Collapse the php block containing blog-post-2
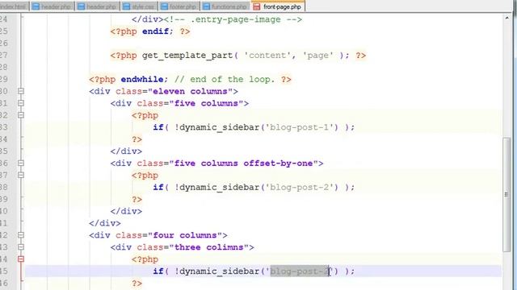Screen dimensions: 517x290 21,175
